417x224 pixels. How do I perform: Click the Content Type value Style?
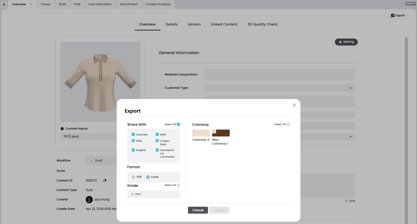[89, 190]
